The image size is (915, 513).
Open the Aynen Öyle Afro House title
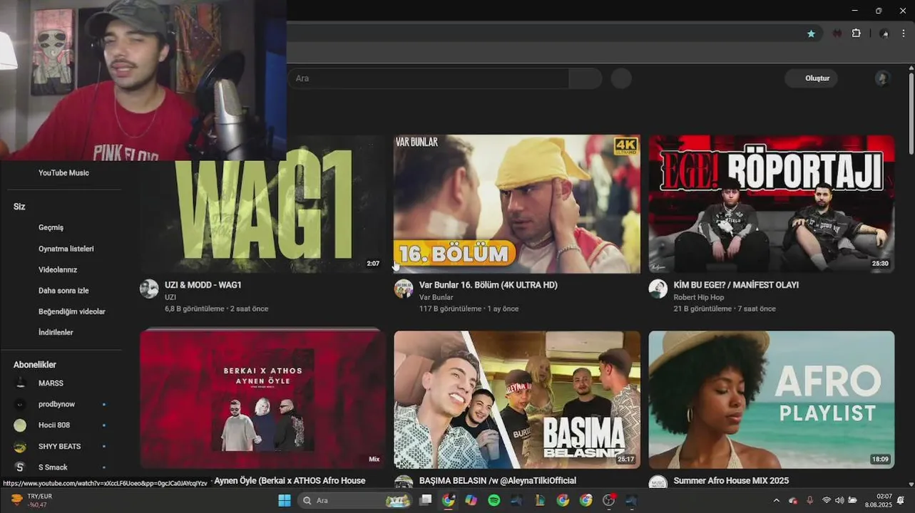coord(290,481)
